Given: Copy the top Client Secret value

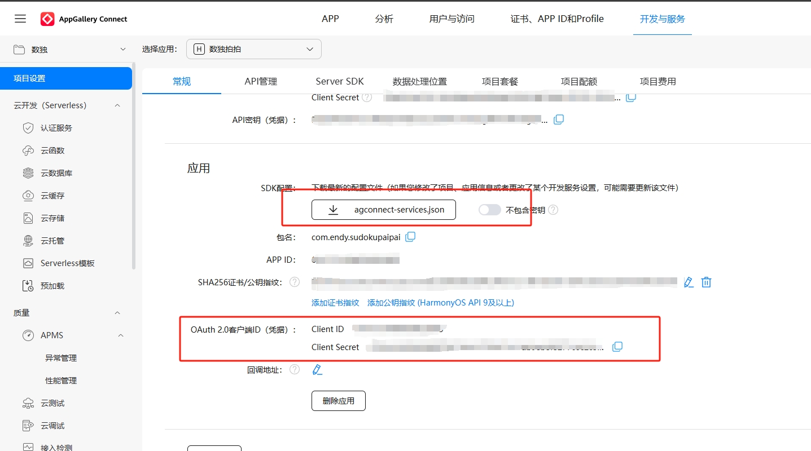Looking at the screenshot, I should [x=631, y=97].
